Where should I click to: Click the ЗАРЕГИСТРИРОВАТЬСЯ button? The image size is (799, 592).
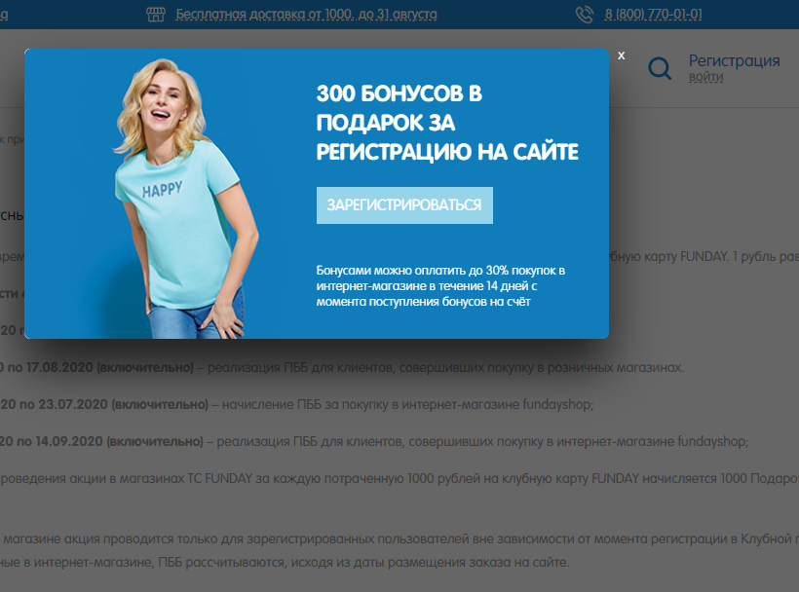tap(404, 205)
